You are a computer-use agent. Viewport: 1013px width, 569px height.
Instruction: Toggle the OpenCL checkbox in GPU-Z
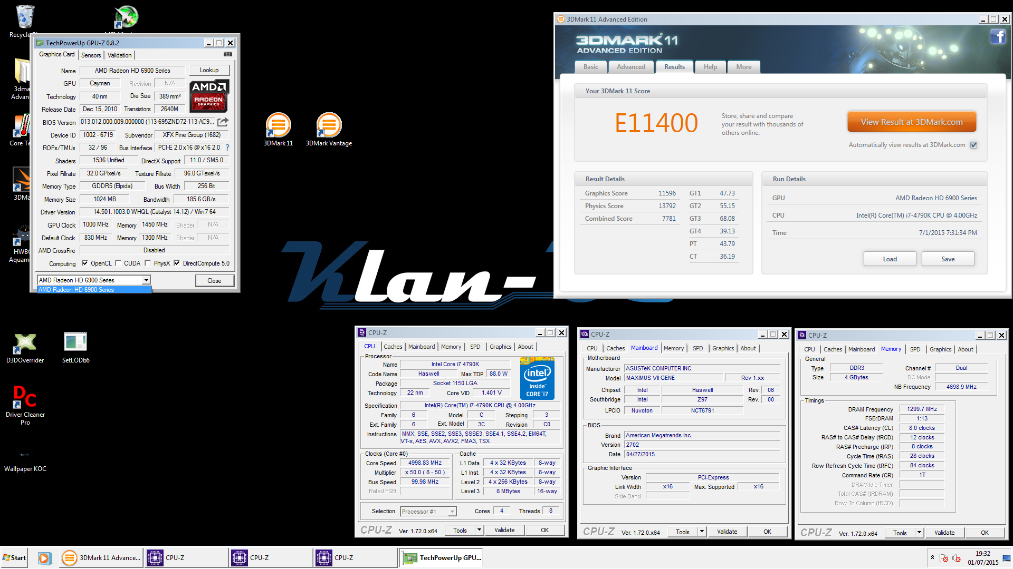coord(85,263)
